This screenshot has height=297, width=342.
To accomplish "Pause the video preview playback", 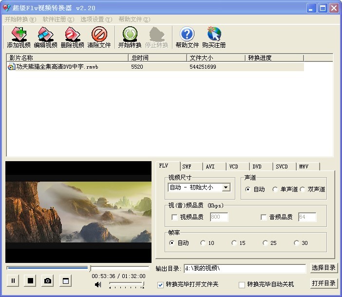I will (x=13, y=280).
